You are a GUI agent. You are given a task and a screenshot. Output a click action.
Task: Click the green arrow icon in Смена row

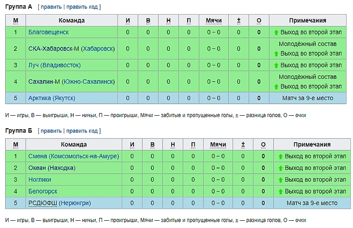tap(279, 156)
